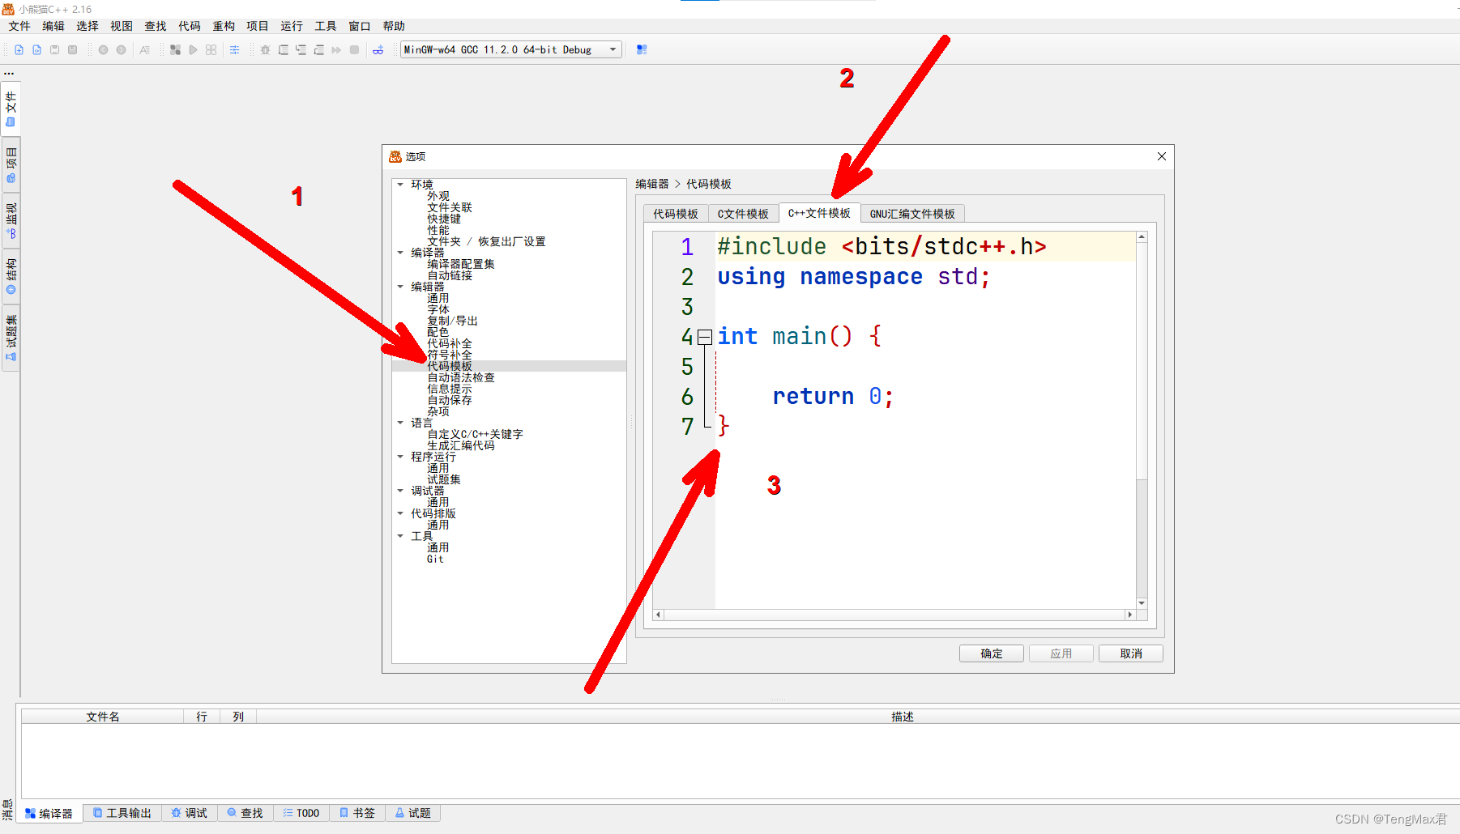Click the blue icon right of compiler set dropdown

[642, 50]
